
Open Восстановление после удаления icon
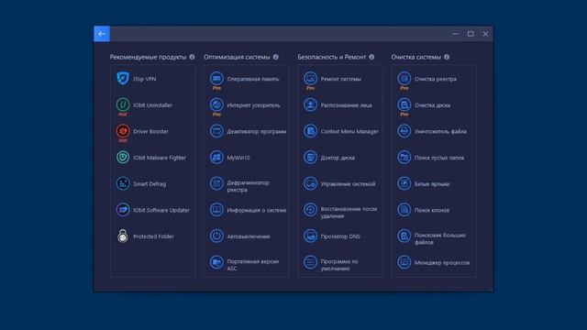click(310, 210)
